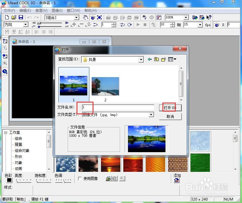Click the current frame number field

(x=106, y=25)
